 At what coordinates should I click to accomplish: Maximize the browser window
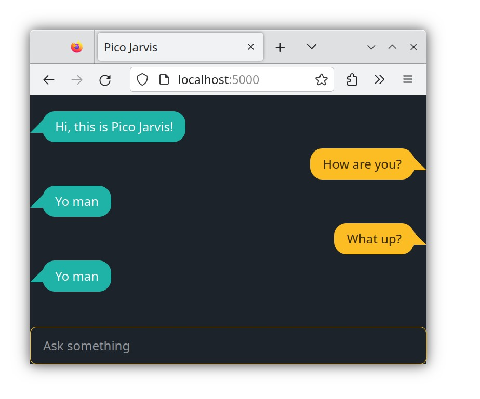392,47
